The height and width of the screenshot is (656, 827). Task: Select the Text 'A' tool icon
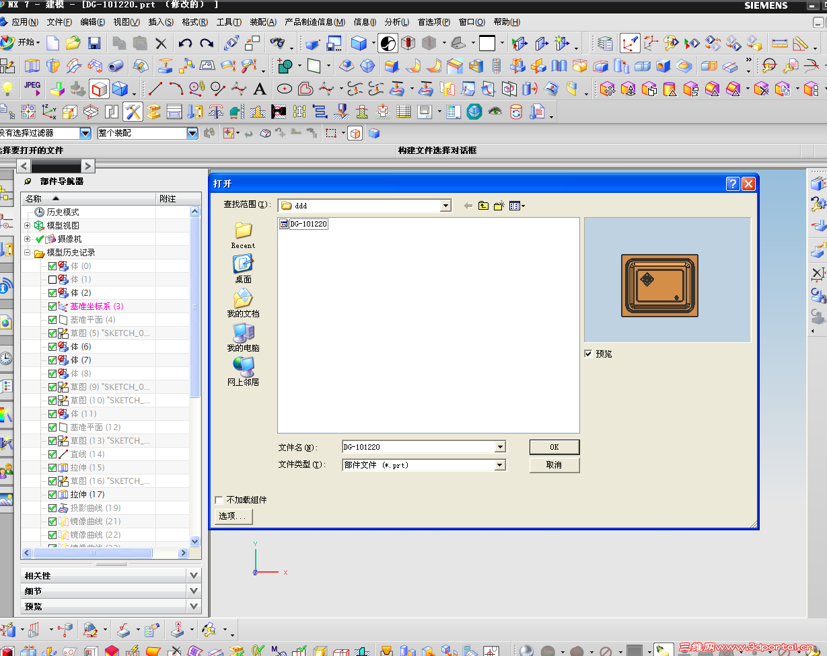pos(260,89)
